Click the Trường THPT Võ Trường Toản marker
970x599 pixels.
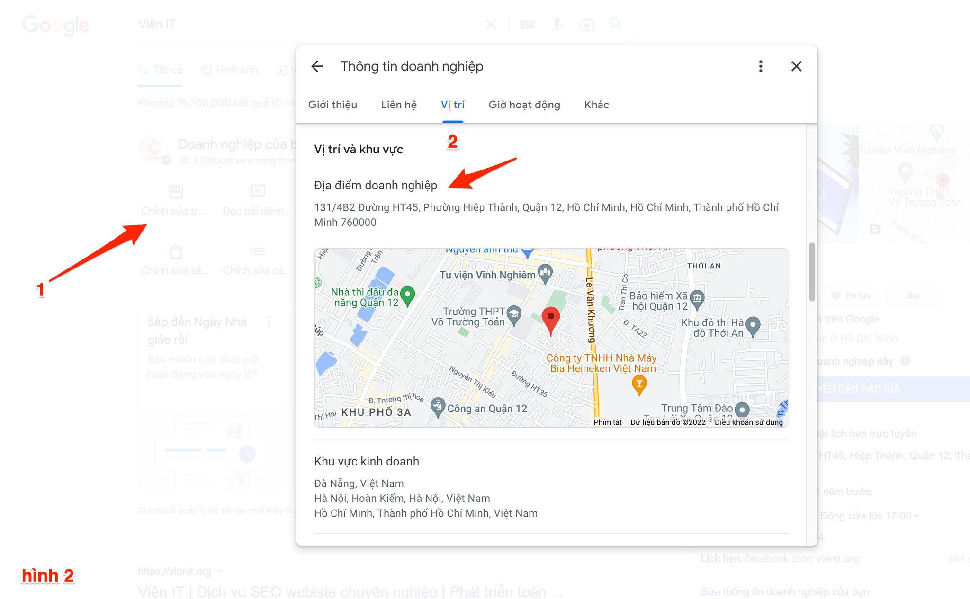coord(514,315)
